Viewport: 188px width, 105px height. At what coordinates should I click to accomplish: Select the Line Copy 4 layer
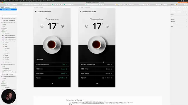(7, 48)
